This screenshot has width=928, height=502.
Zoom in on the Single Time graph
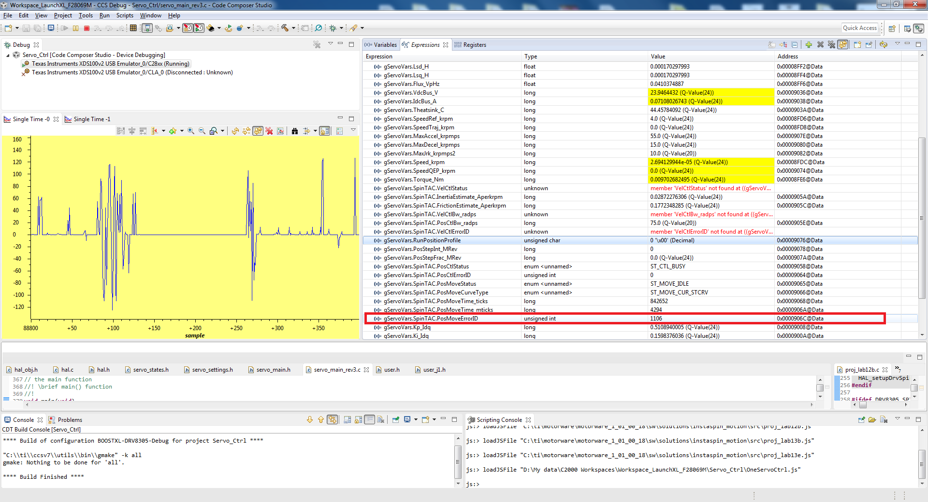click(x=191, y=131)
